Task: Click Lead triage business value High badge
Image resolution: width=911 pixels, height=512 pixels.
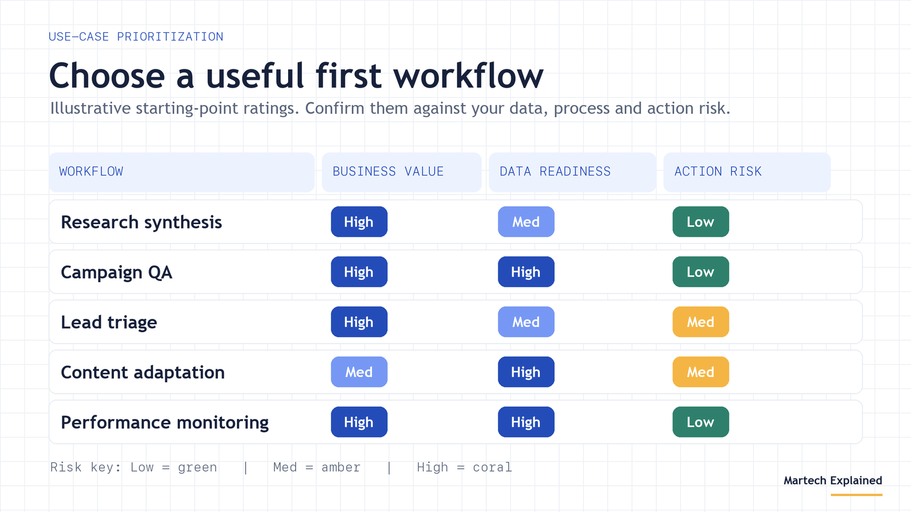Action: click(x=359, y=322)
